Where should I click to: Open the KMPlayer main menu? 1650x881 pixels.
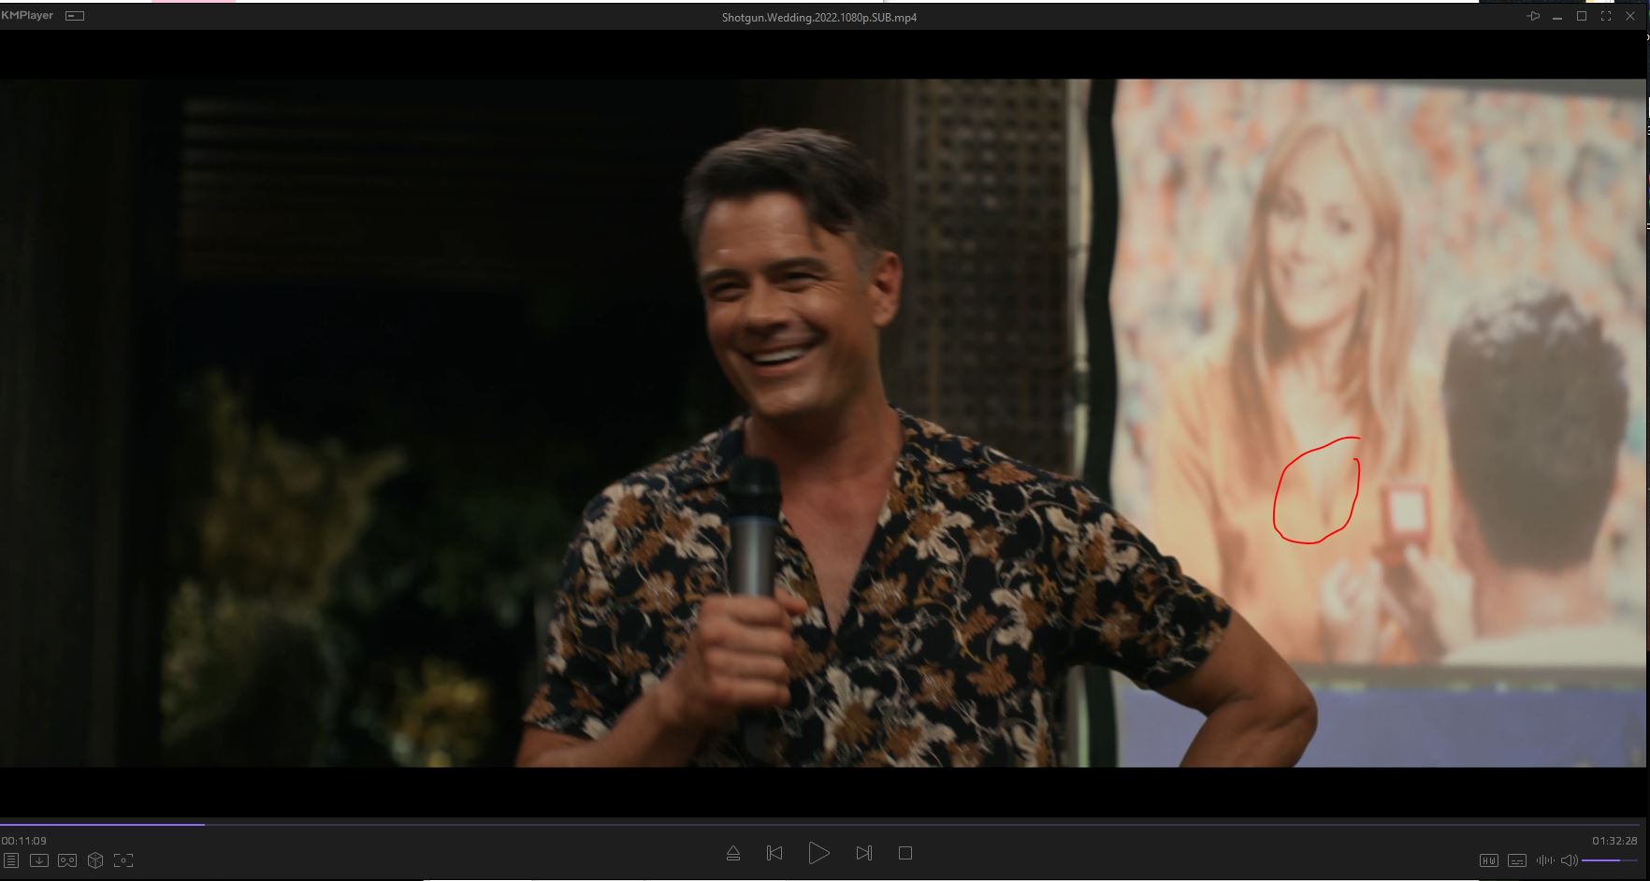point(27,16)
